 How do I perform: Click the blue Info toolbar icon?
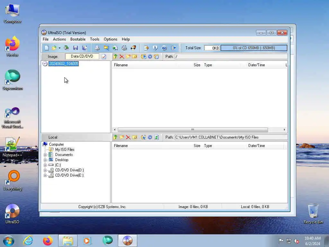(x=155, y=48)
